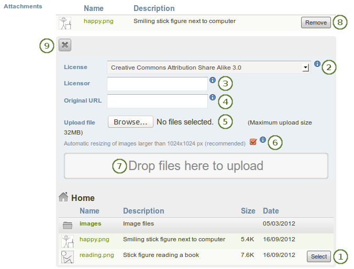Focus the Original URL input field
This screenshot has height=269, width=354.
[157, 101]
